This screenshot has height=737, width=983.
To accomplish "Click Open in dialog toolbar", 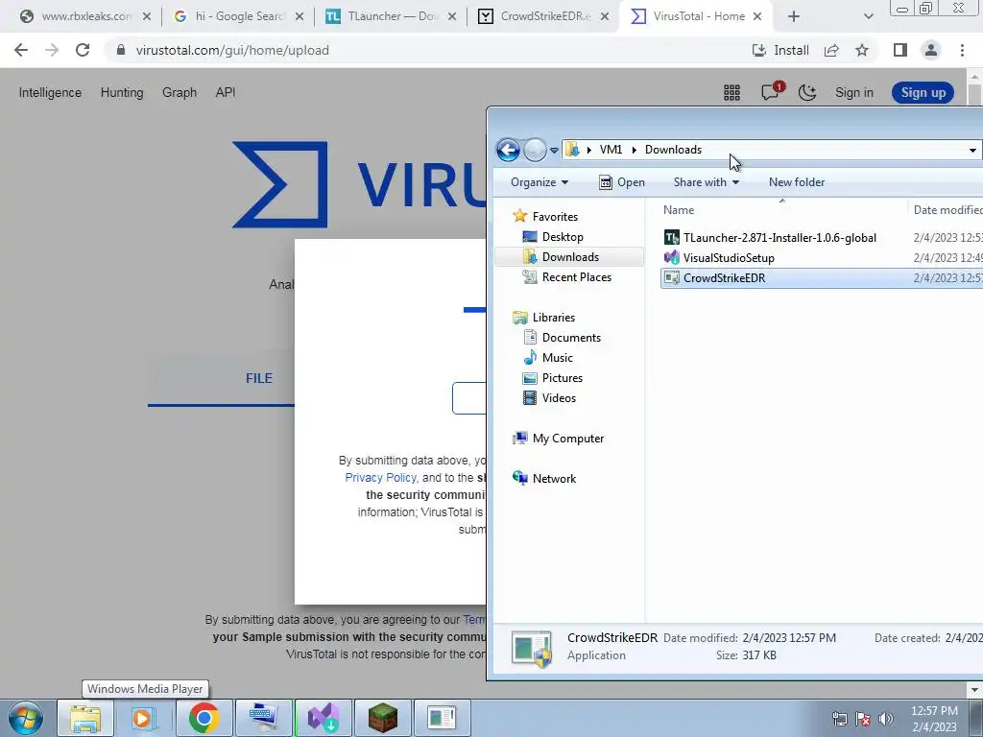I will coord(622,182).
